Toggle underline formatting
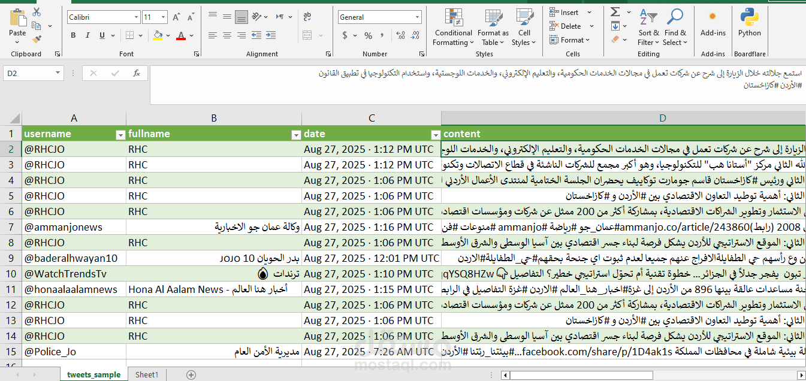This screenshot has height=381, width=806. (x=103, y=35)
